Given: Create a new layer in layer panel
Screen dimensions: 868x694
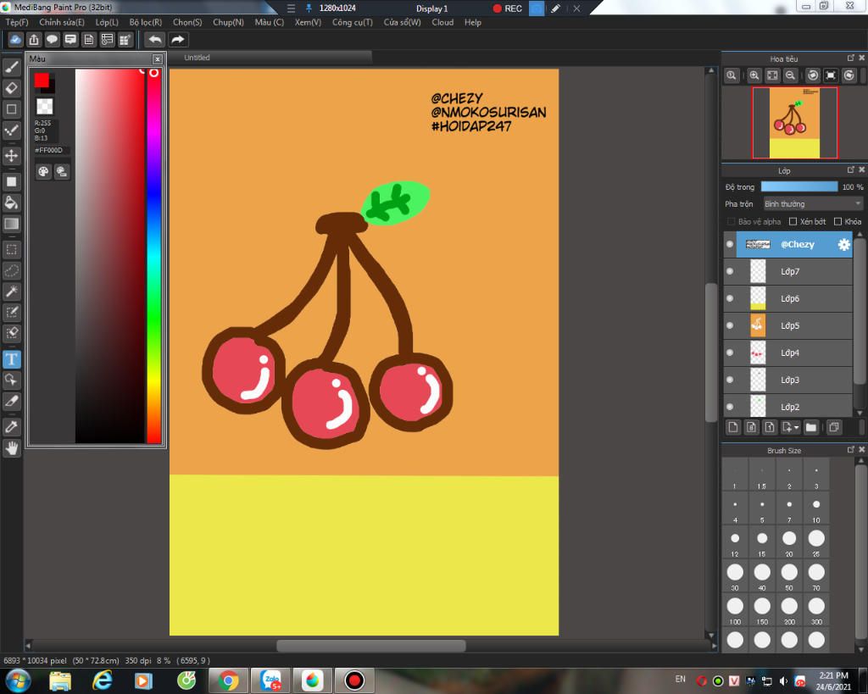Looking at the screenshot, I should point(733,427).
